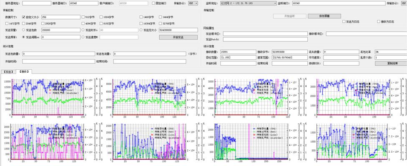Select the 发送时长s radio option
Screen dimensions: 407x166
[x=83, y=30]
